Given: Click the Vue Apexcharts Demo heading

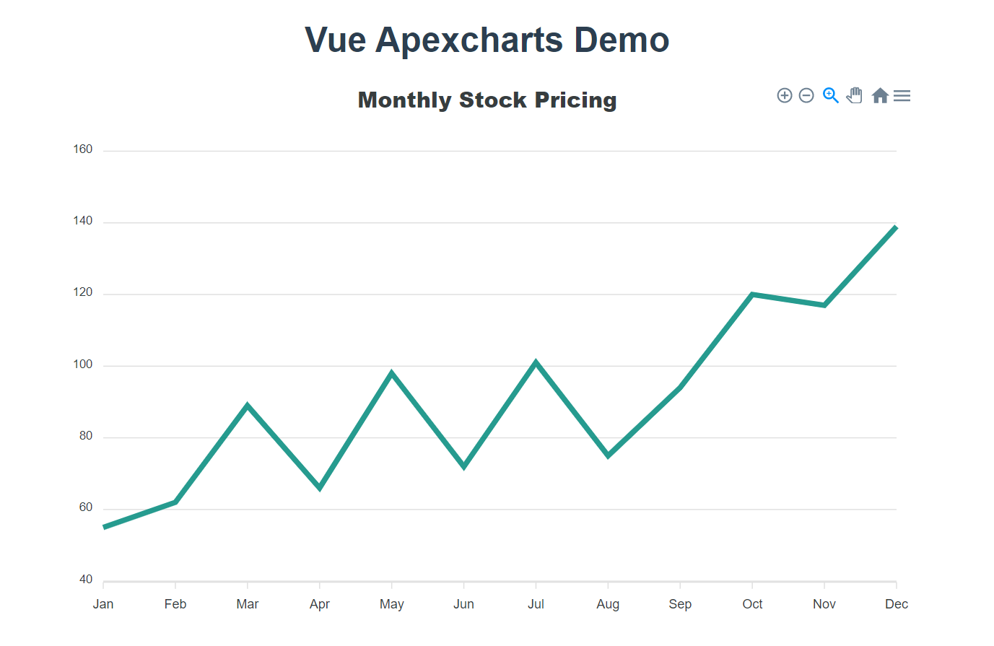Looking at the screenshot, I should 487,40.
